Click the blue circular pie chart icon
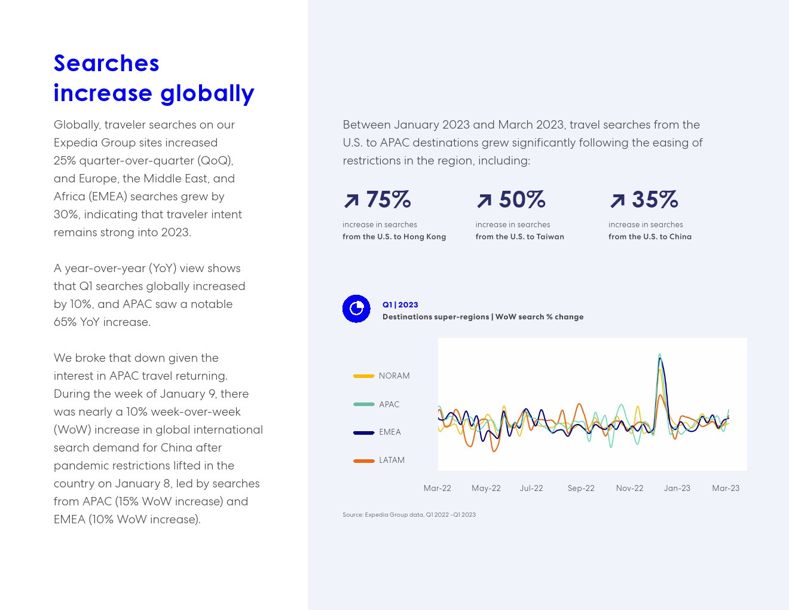Image resolution: width=789 pixels, height=610 pixels. coord(356,309)
